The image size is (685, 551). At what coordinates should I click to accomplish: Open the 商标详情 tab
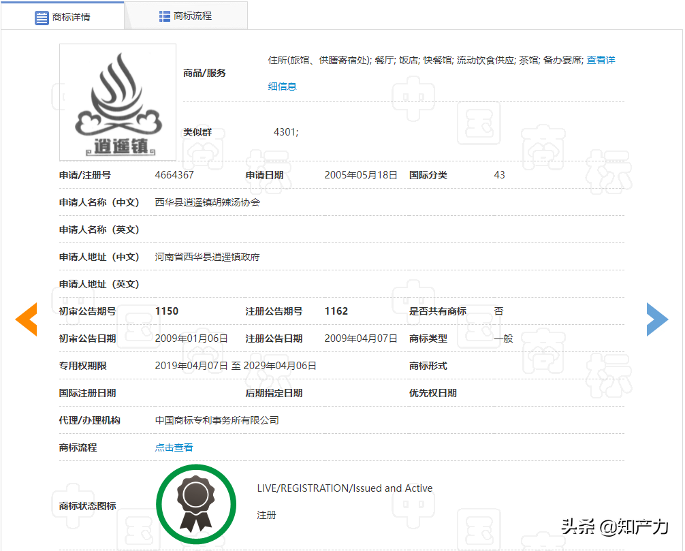click(63, 16)
